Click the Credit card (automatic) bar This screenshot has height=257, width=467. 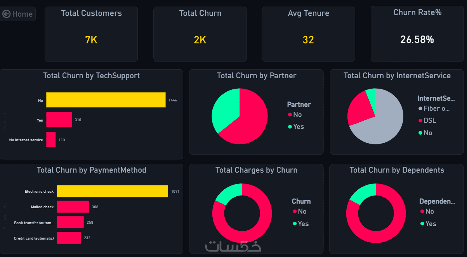(69, 238)
